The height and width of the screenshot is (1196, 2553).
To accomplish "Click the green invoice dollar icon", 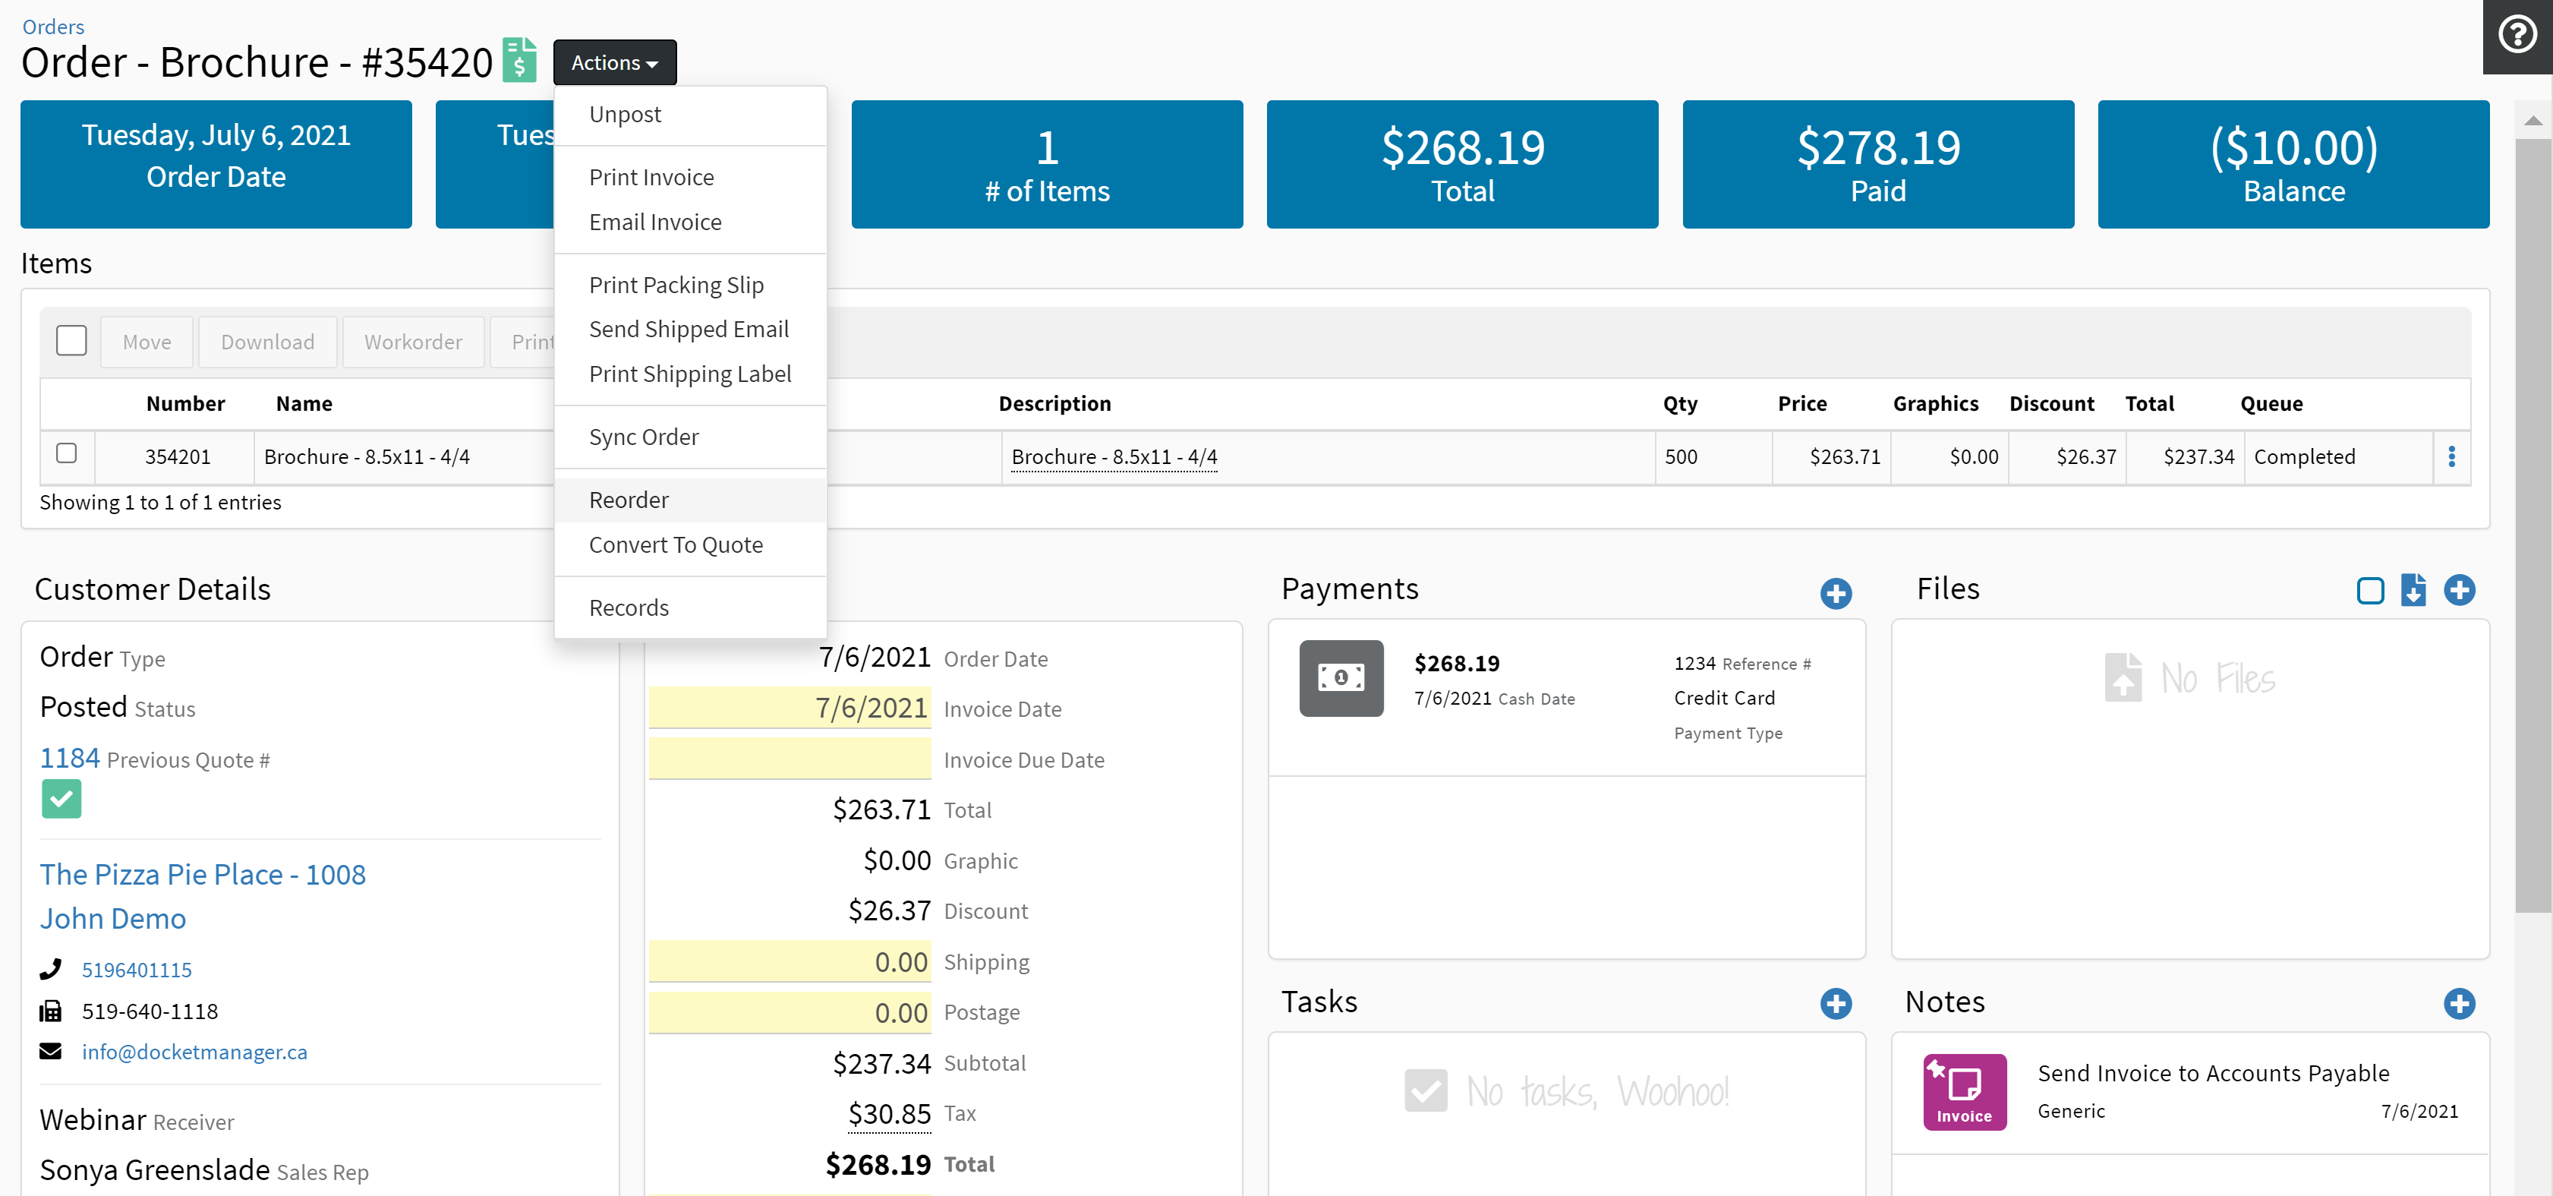I will 519,61.
